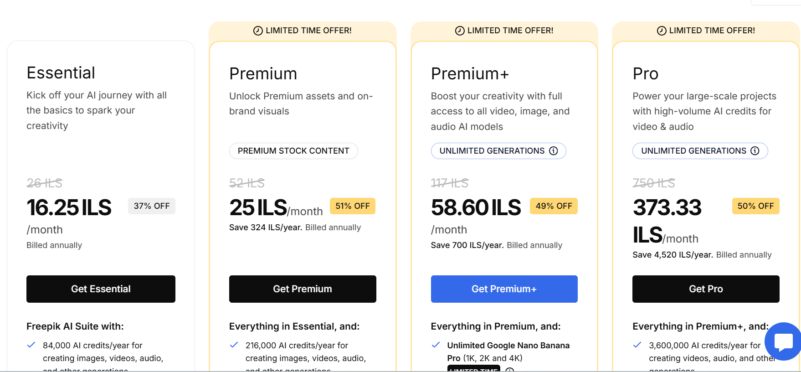
Task: Click checkmark beside 3,600,000 AI credits/year
Action: coord(637,345)
